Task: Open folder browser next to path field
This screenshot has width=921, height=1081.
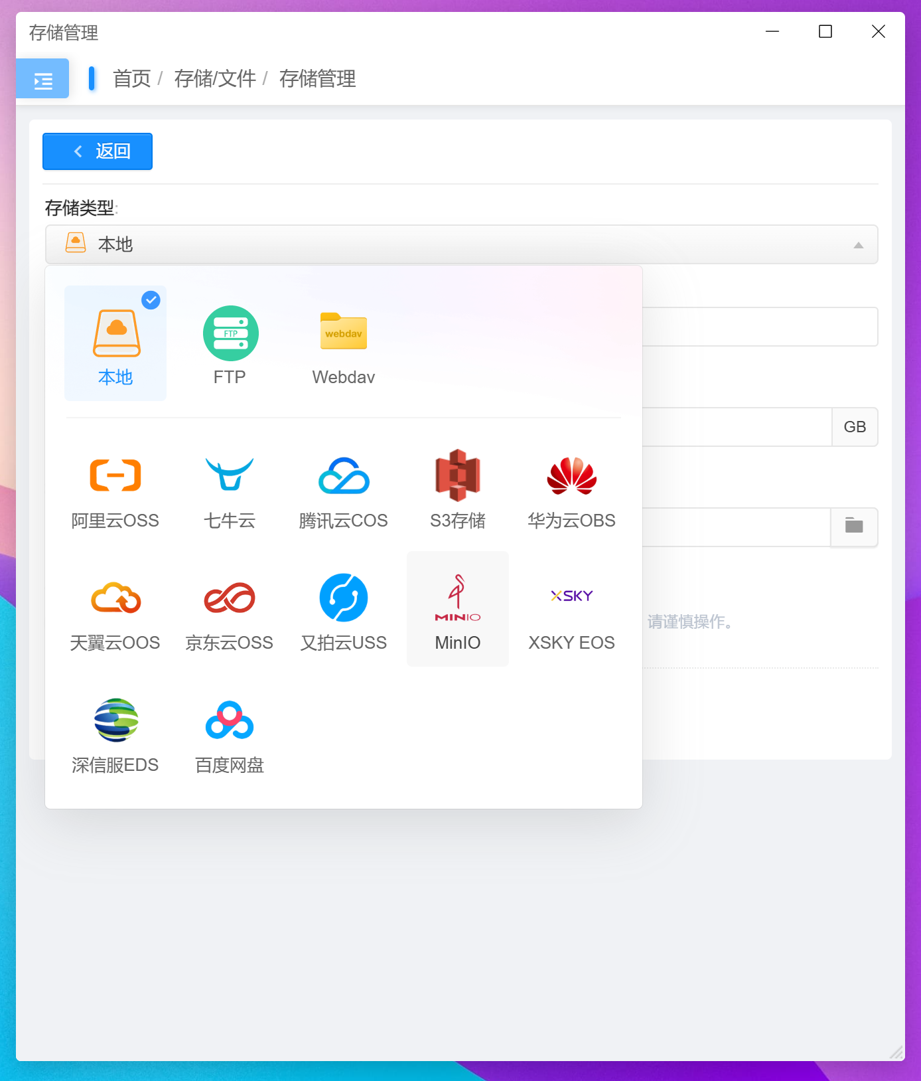Action: [854, 527]
